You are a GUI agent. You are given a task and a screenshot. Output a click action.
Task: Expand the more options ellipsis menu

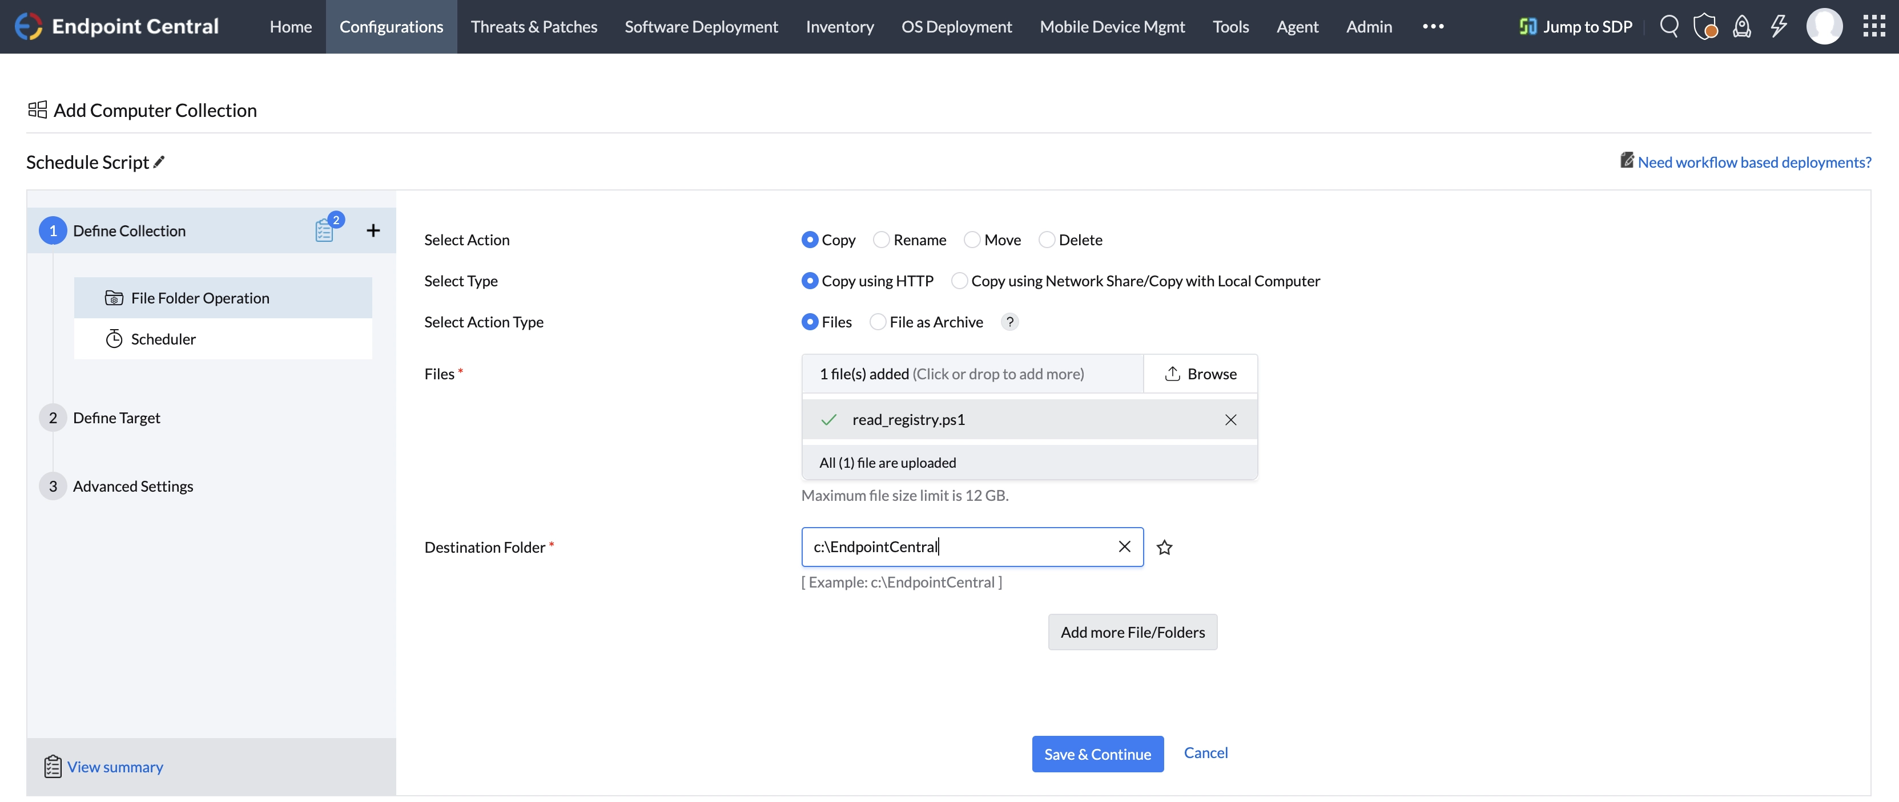point(1433,26)
